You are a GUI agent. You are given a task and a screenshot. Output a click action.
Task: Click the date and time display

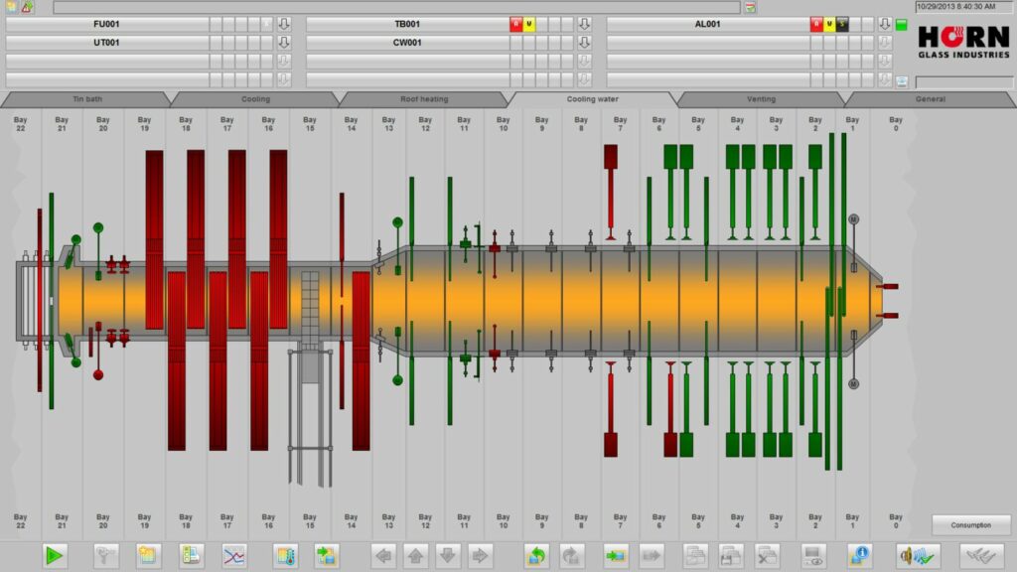[x=963, y=7]
